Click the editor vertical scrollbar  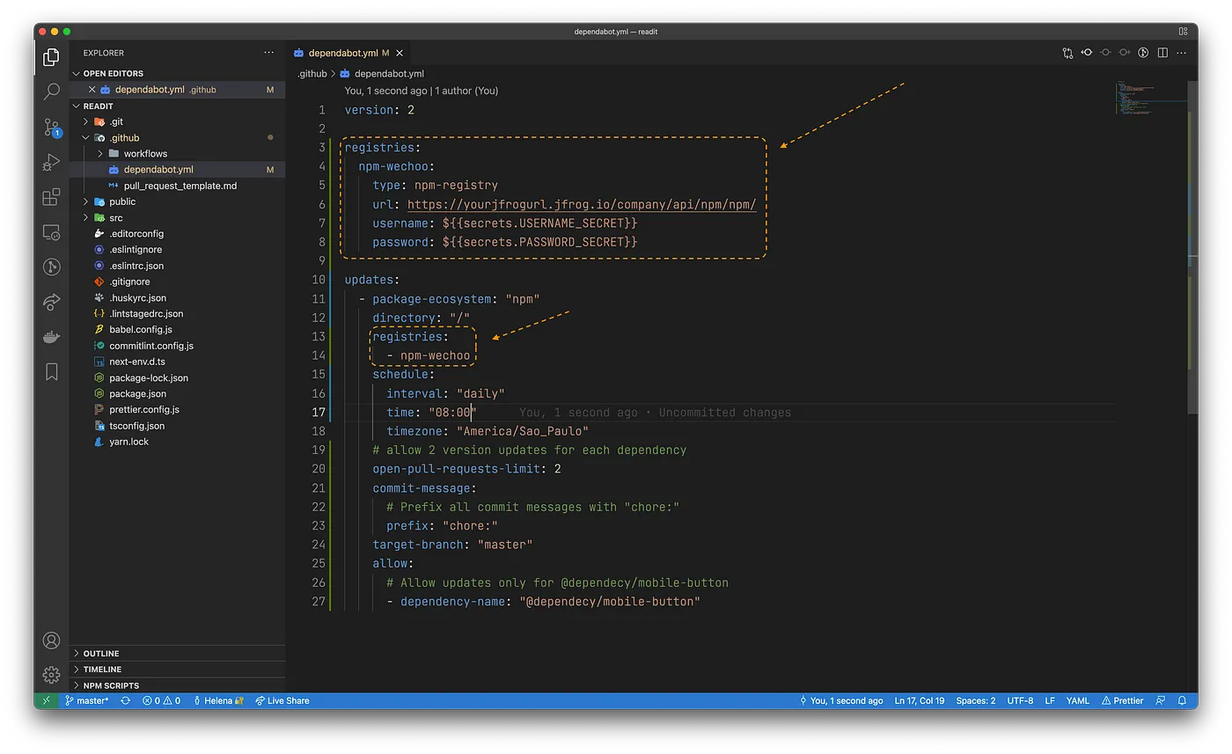(x=1193, y=246)
